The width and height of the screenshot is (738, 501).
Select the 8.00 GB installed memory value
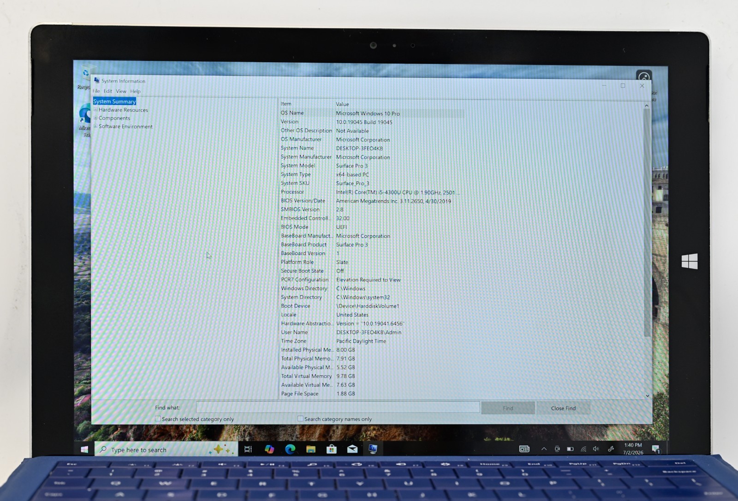point(345,350)
